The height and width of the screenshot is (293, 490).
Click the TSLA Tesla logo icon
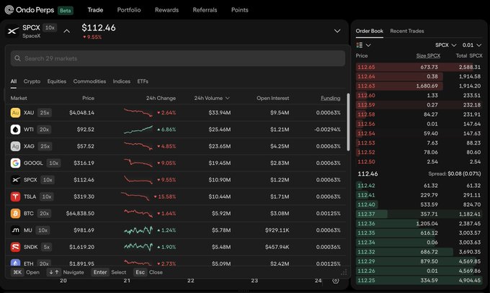[x=15, y=197]
